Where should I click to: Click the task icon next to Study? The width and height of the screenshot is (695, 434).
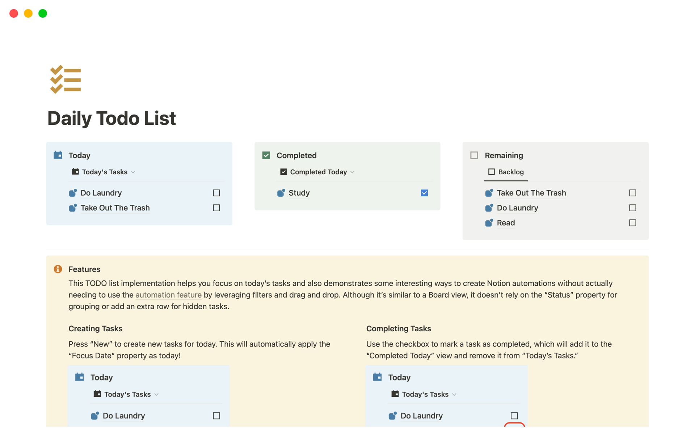281,193
